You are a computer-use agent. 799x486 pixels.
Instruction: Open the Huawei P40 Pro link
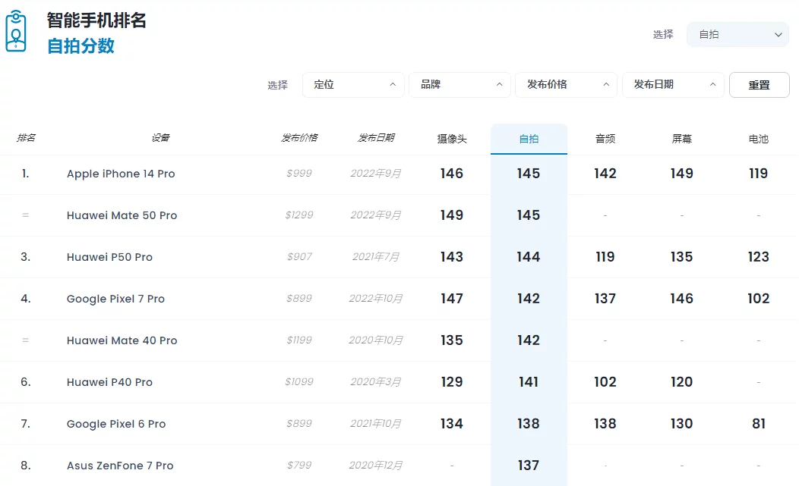[109, 383]
